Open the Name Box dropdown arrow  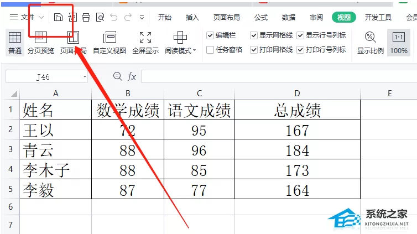pos(85,77)
